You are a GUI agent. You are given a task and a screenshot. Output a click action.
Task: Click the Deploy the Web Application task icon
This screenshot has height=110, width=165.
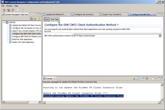pyautogui.click(x=10, y=42)
